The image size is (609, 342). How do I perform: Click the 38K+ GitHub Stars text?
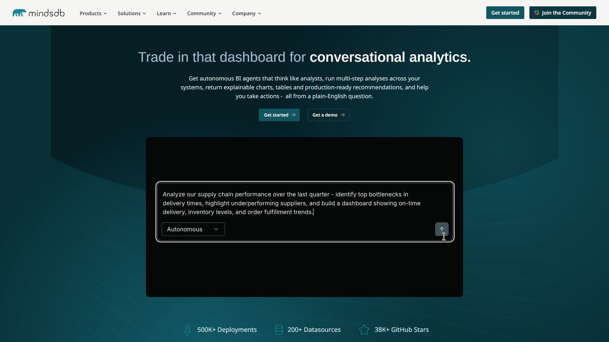coord(402,330)
